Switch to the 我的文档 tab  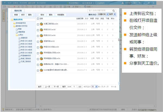[18, 10]
